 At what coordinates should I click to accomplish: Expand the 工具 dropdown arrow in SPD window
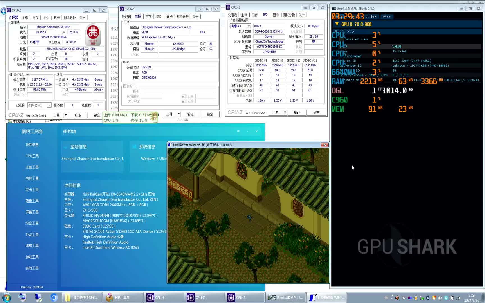(x=285, y=112)
